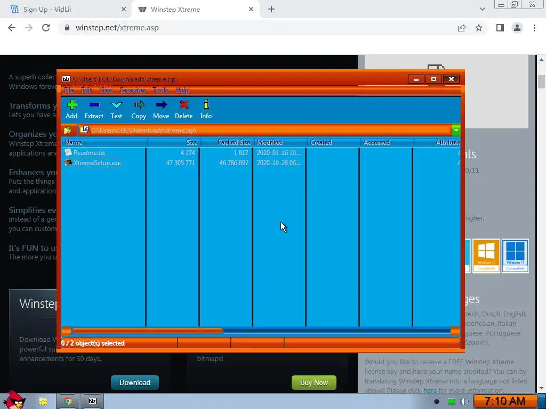
Task: Close the Winstep Xtreme tab
Action: click(251, 10)
